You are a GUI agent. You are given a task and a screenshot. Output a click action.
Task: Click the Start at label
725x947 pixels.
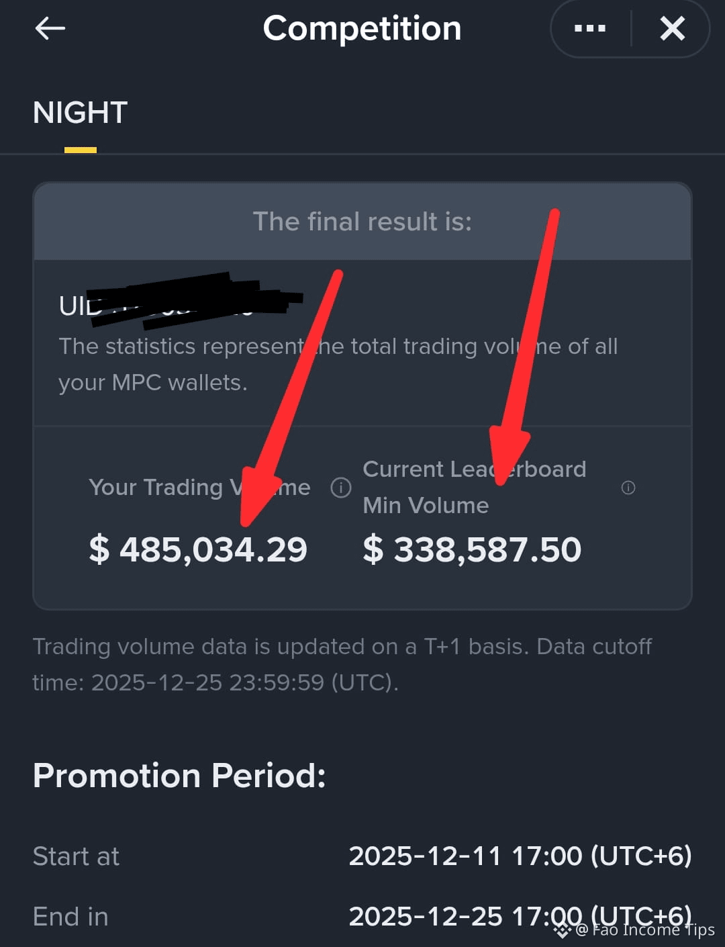point(76,856)
